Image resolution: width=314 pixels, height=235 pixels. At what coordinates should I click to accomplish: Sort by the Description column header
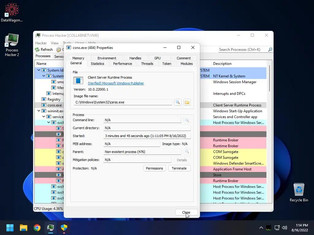pos(238,64)
